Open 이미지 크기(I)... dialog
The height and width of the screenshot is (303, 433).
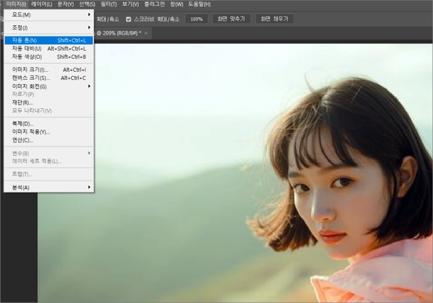pyautogui.click(x=49, y=69)
